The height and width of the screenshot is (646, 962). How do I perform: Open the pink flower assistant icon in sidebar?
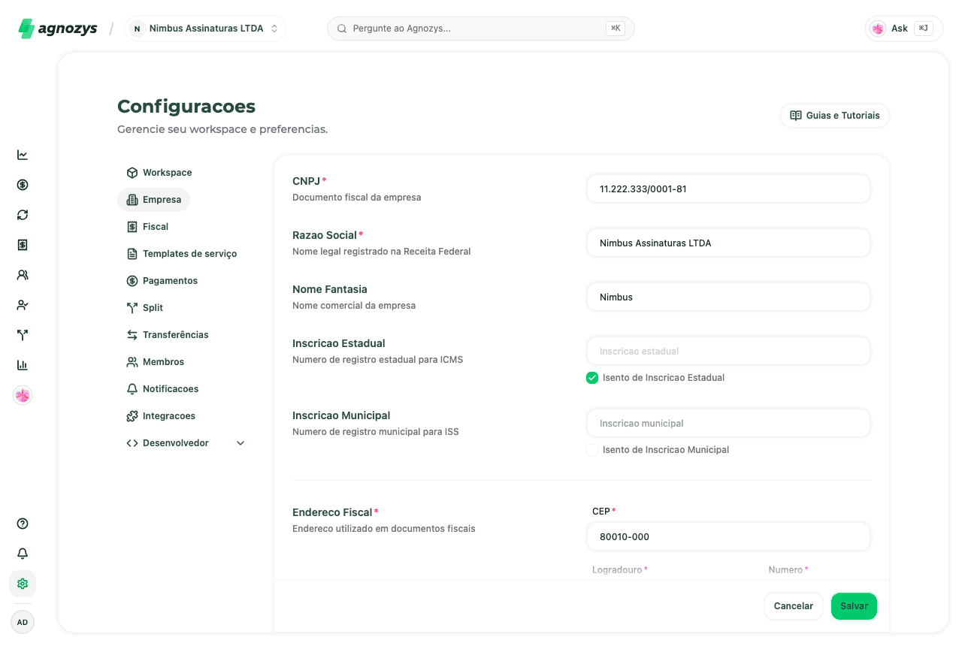coord(23,395)
